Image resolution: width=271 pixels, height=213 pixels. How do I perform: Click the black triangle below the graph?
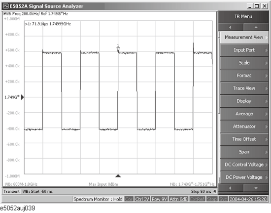(x=118, y=176)
